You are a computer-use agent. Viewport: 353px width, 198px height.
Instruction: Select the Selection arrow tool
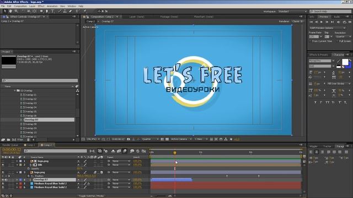click(x=5, y=11)
